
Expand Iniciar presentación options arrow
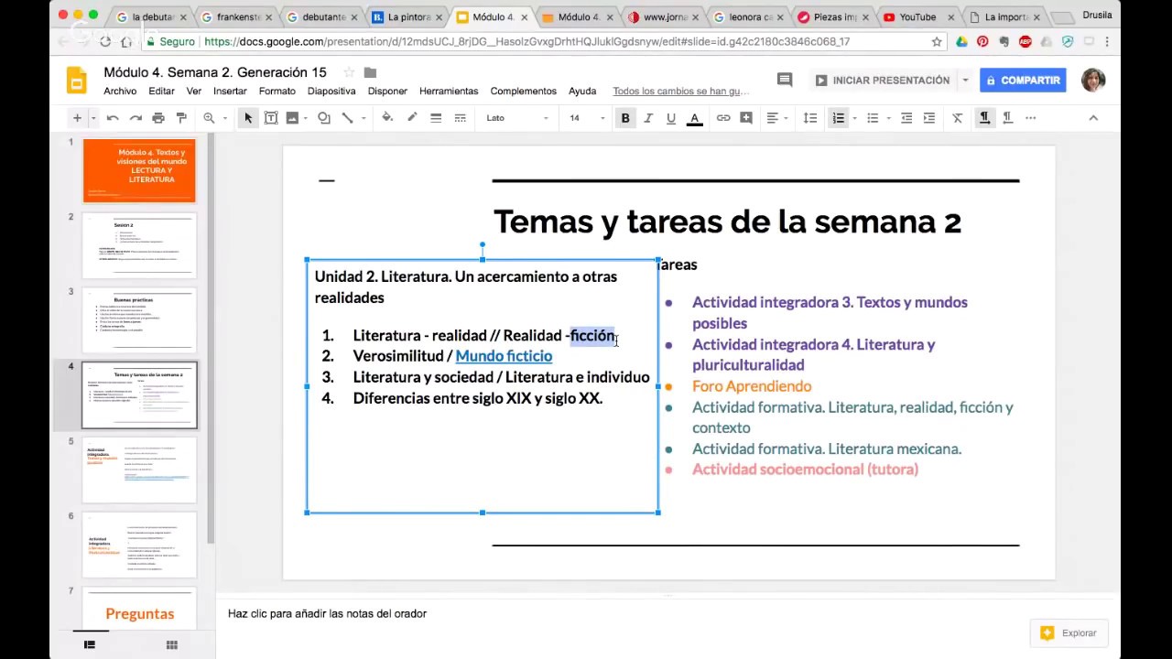pos(965,81)
